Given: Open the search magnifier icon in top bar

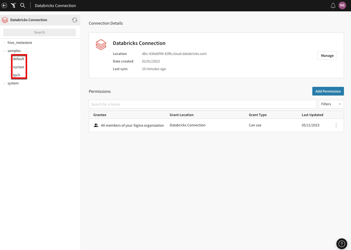Looking at the screenshot, I should (23, 5).
